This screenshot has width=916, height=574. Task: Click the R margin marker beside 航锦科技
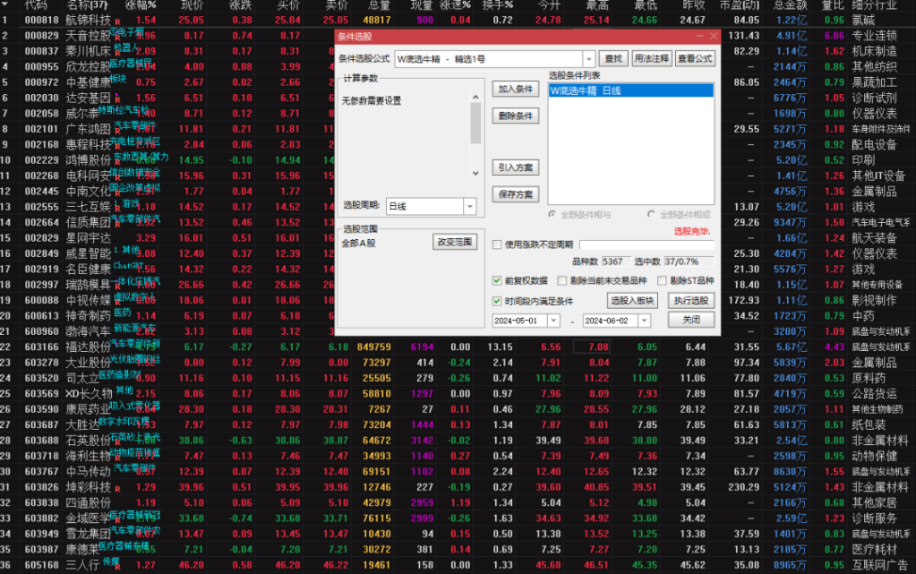pos(117,22)
